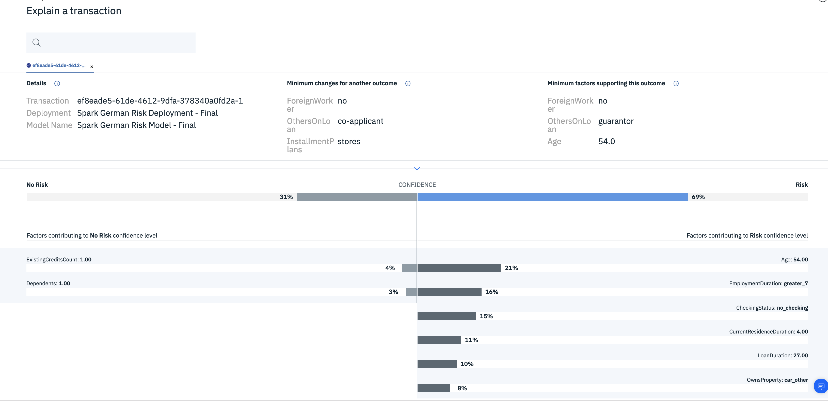The width and height of the screenshot is (828, 401).
Task: Click the checkmark icon on transaction tab
Action: click(x=29, y=65)
